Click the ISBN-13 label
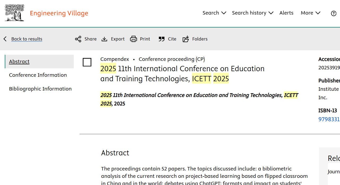This screenshot has height=185, width=340. [328, 110]
